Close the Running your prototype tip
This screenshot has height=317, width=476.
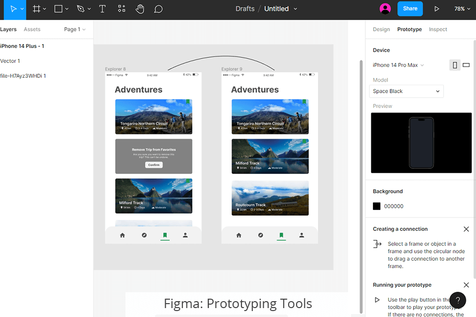click(x=466, y=285)
